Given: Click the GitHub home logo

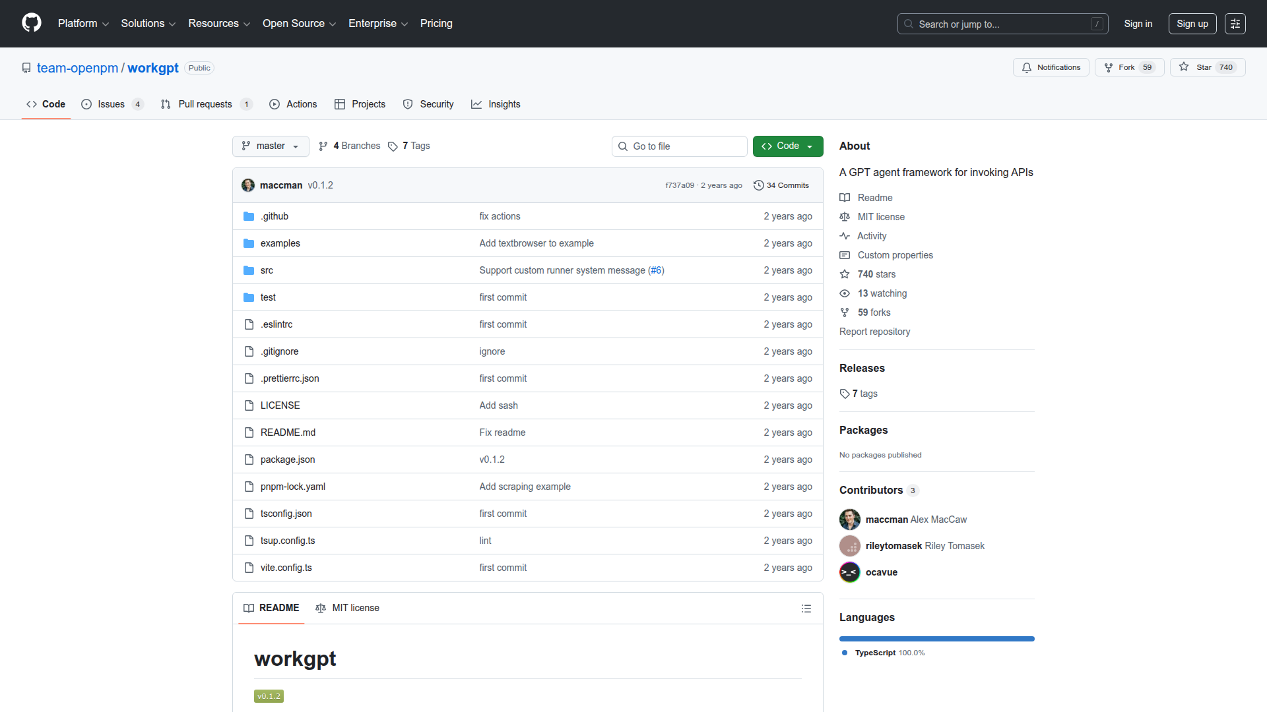Looking at the screenshot, I should pyautogui.click(x=30, y=23).
